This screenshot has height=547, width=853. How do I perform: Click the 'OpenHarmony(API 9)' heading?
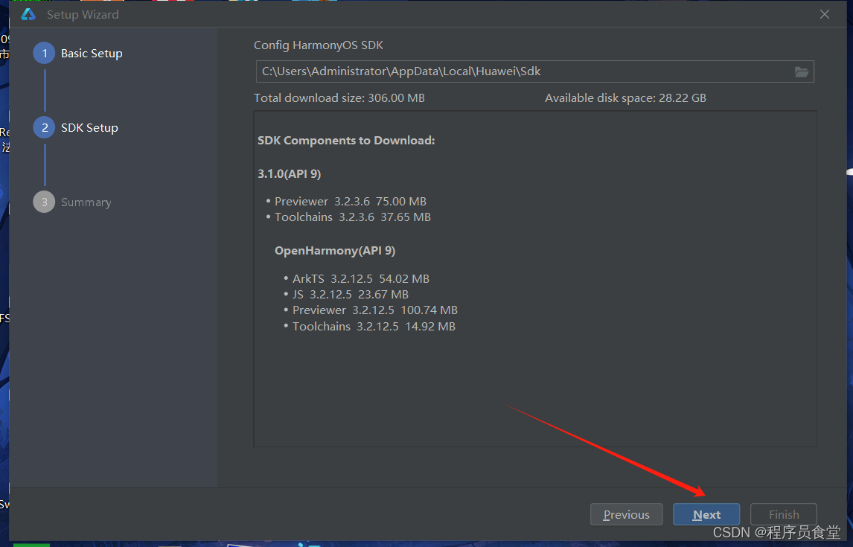tap(334, 251)
